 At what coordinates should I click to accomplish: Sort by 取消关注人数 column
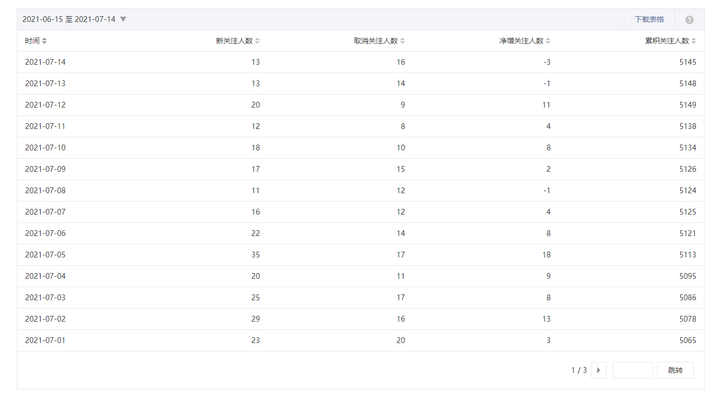point(402,41)
